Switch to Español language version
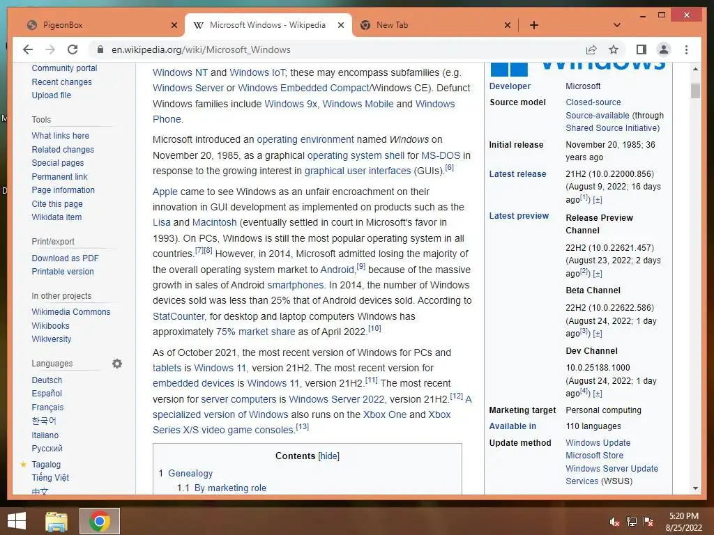 pos(47,393)
